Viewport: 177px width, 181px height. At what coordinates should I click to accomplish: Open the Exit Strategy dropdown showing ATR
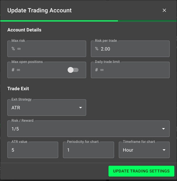pos(47,108)
